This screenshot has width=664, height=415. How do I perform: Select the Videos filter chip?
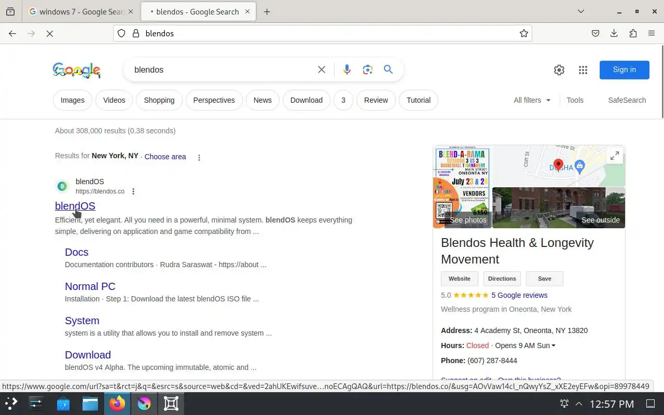pos(114,100)
